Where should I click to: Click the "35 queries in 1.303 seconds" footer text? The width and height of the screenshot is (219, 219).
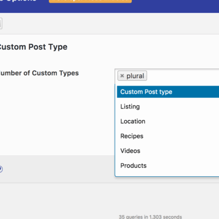coord(150,217)
